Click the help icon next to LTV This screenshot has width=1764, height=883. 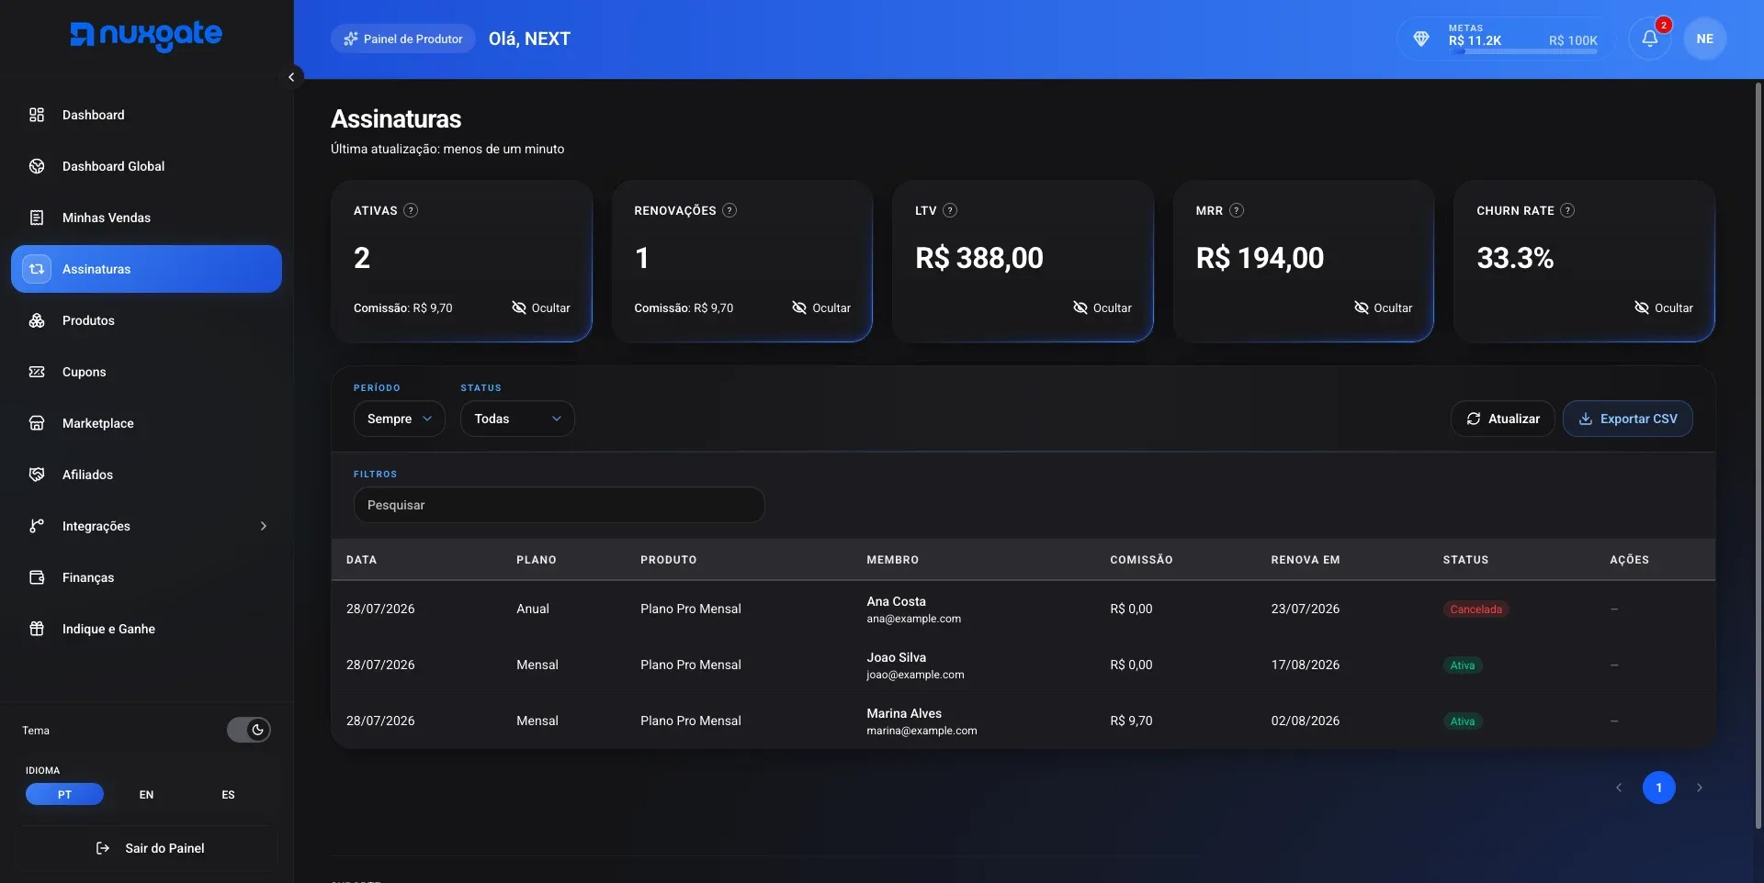tap(950, 210)
